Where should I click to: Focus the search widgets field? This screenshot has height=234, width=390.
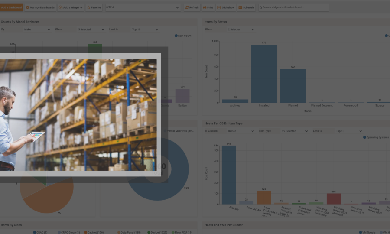tap(294, 7)
